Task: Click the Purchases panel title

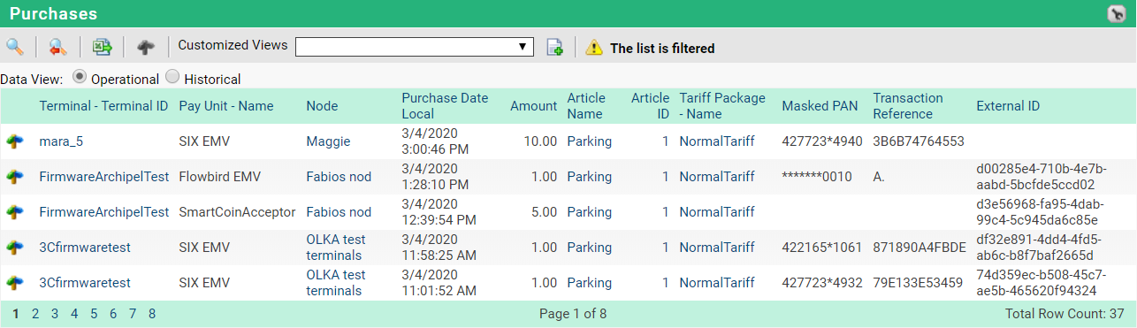Action: point(54,13)
